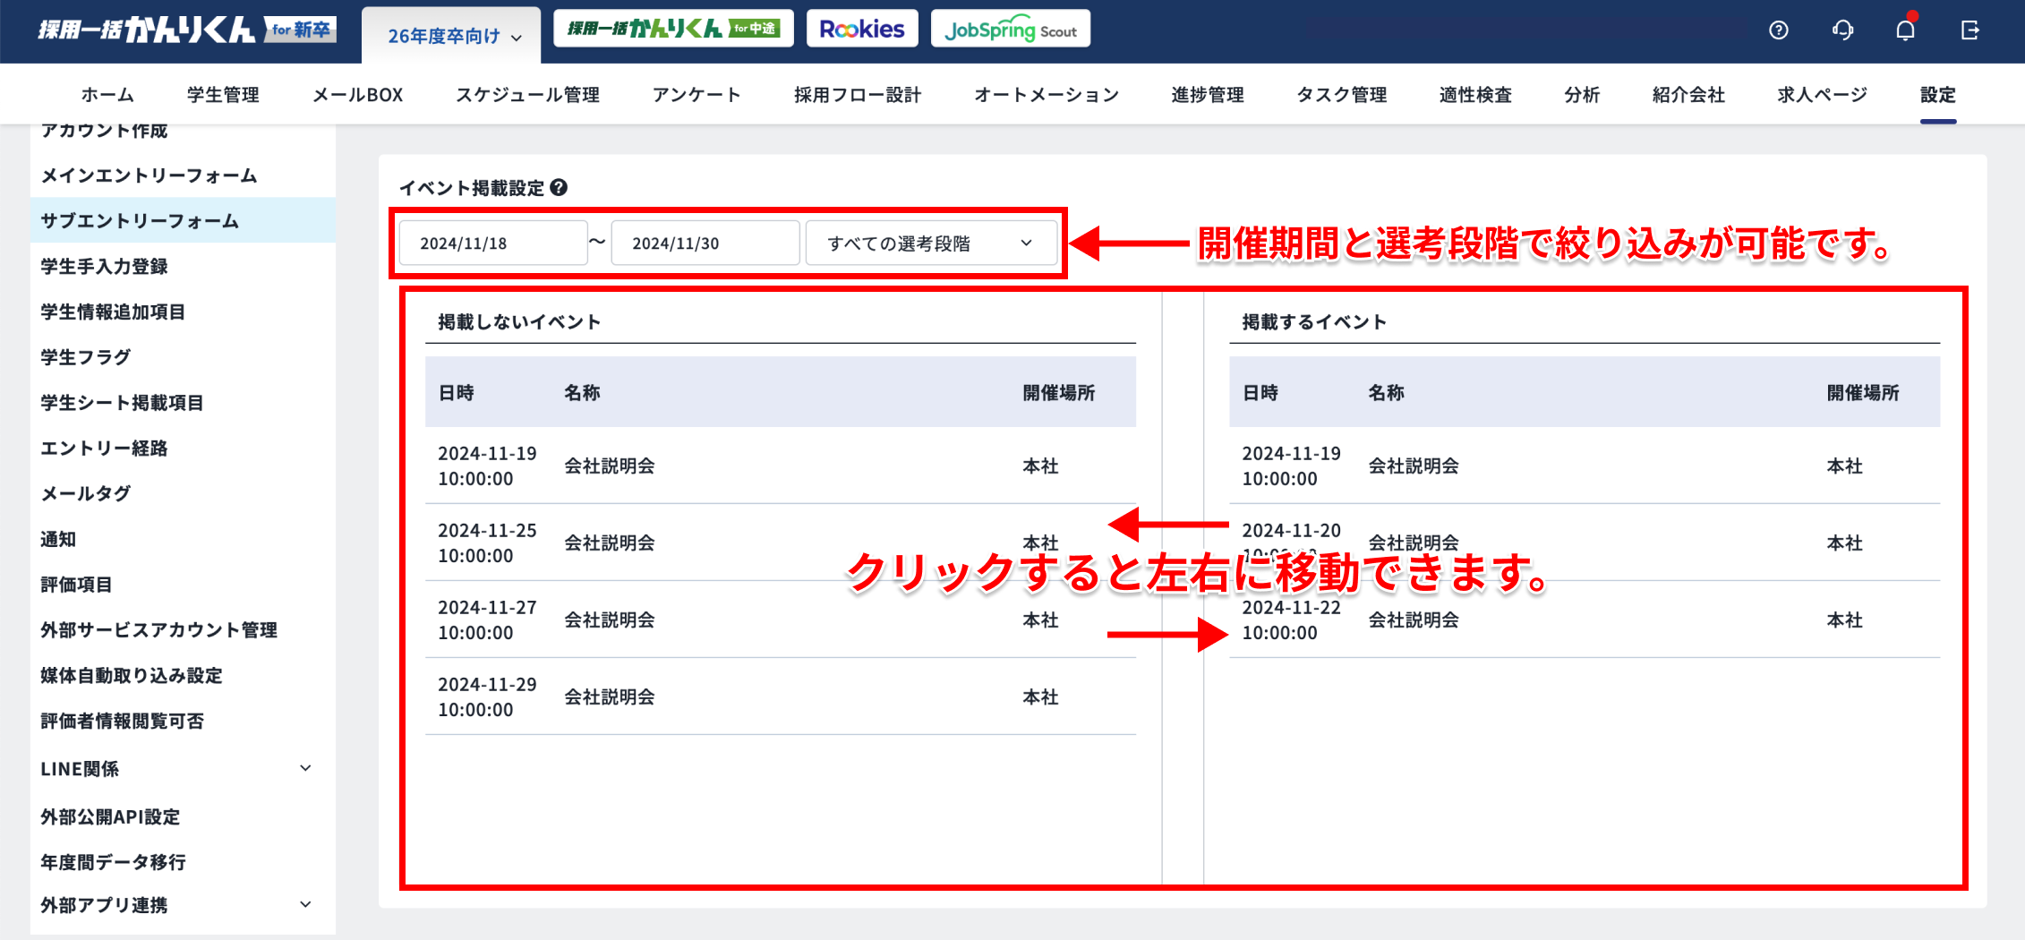
Task: Open the JobSpring Scout logo
Action: click(1010, 30)
